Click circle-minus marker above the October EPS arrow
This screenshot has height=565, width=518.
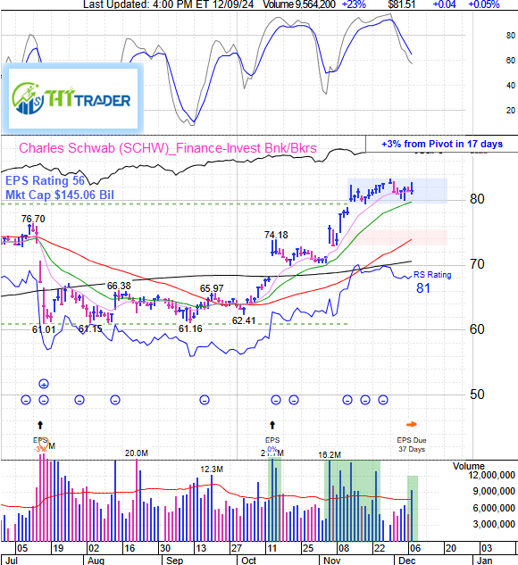pos(276,400)
